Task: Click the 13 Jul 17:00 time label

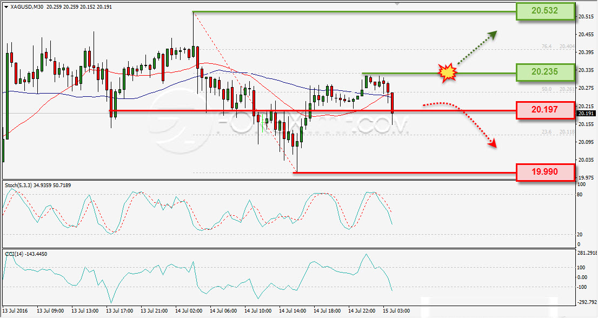Action: (119, 311)
